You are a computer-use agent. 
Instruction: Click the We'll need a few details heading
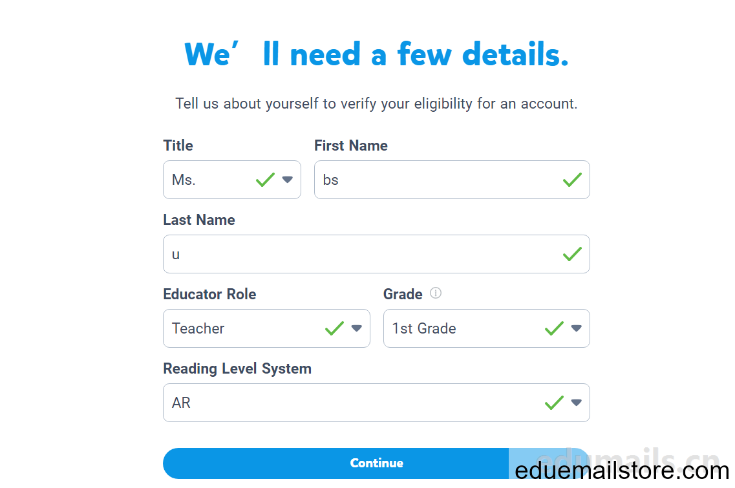coord(376,54)
